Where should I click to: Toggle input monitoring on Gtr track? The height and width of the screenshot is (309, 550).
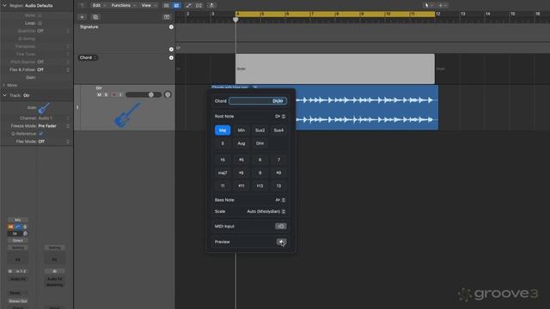coord(120,94)
